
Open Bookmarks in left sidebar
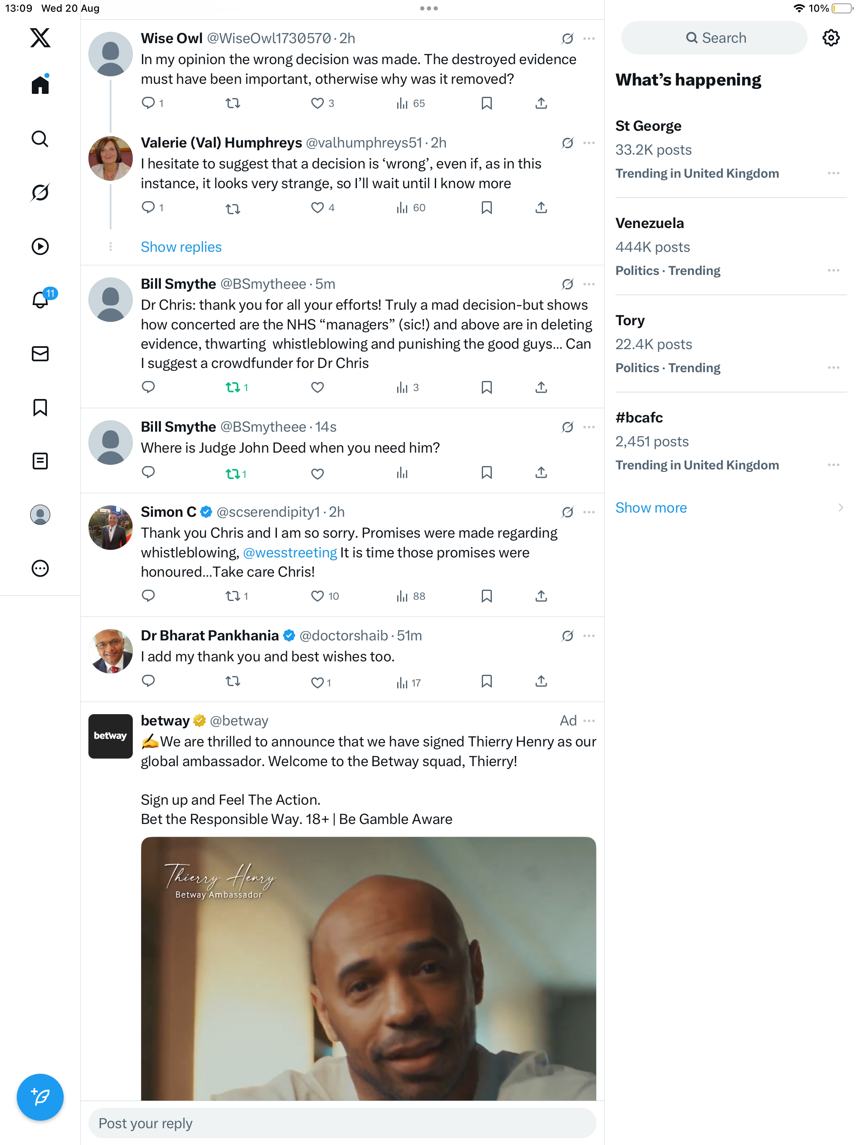click(x=40, y=407)
